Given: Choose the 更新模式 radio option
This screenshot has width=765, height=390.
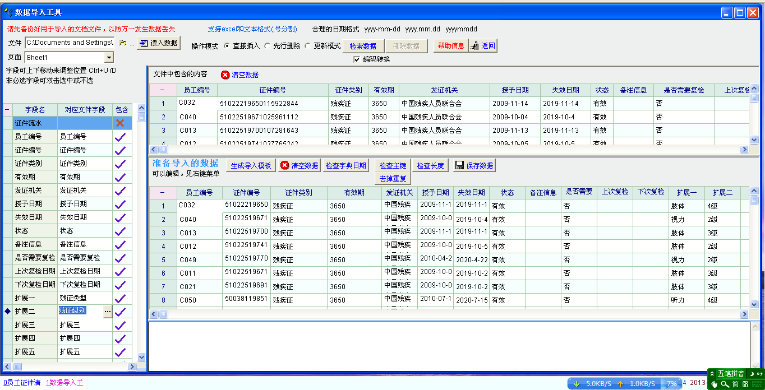Looking at the screenshot, I should pyautogui.click(x=308, y=46).
